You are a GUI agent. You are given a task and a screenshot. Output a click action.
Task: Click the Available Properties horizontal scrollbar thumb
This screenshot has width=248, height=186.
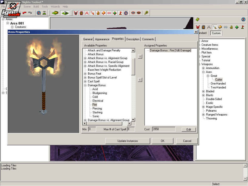tap(104, 123)
